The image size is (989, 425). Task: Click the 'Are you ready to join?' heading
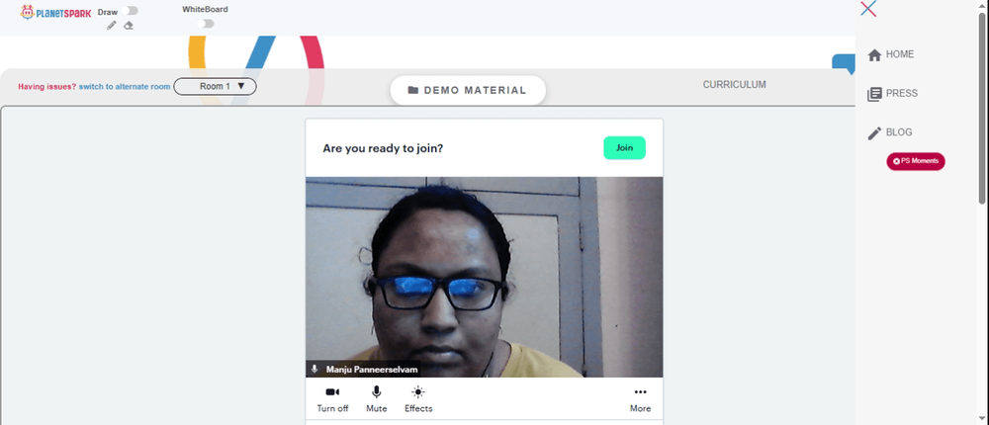click(x=383, y=149)
